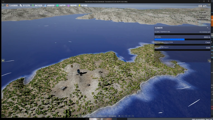Collapse the Climate panel with arrow
The height and width of the screenshot is (120, 213).
click(x=207, y=28)
